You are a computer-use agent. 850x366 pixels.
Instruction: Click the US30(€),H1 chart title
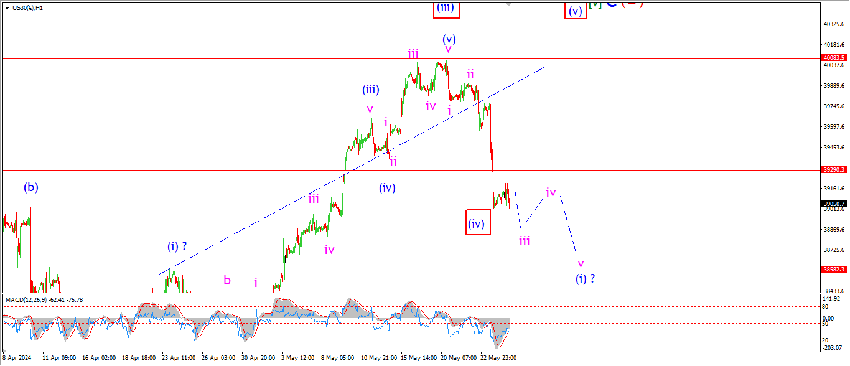[26, 8]
